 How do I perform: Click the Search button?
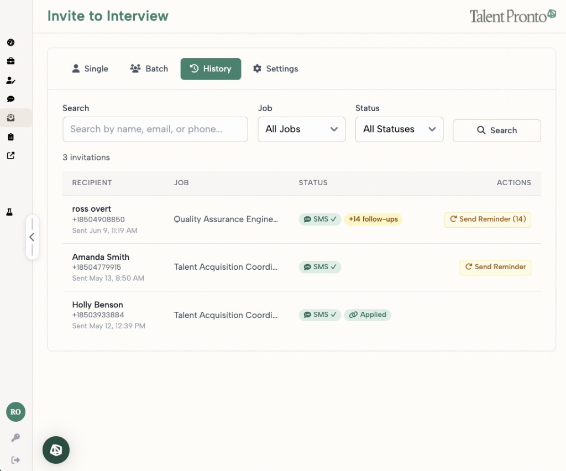[497, 130]
